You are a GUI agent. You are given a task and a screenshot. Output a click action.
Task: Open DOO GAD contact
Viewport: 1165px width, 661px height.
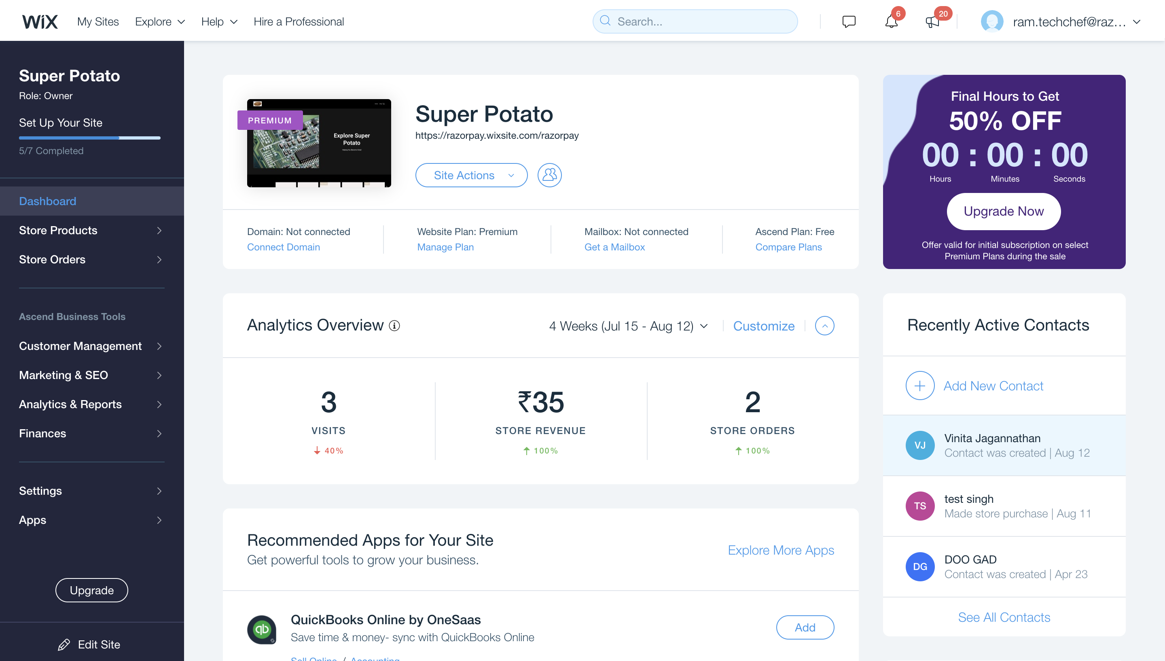coord(1004,567)
